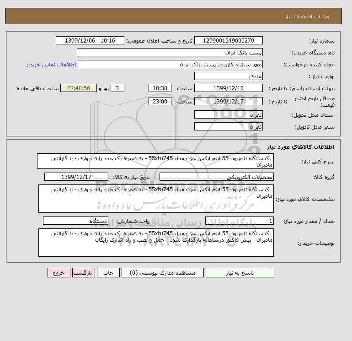Click the 'نام دستگاه خریدار:' label

[313, 53]
